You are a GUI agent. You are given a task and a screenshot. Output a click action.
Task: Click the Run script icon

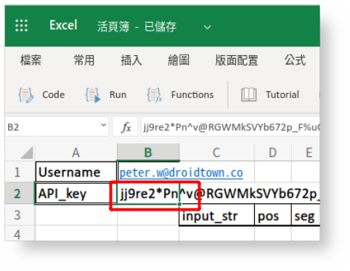coord(93,95)
